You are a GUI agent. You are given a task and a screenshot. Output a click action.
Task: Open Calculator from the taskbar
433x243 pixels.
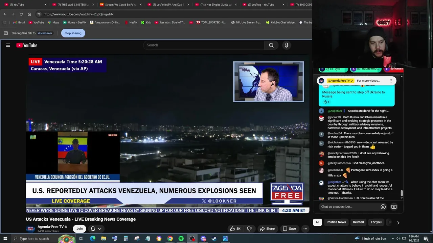pyautogui.click(x=126, y=239)
